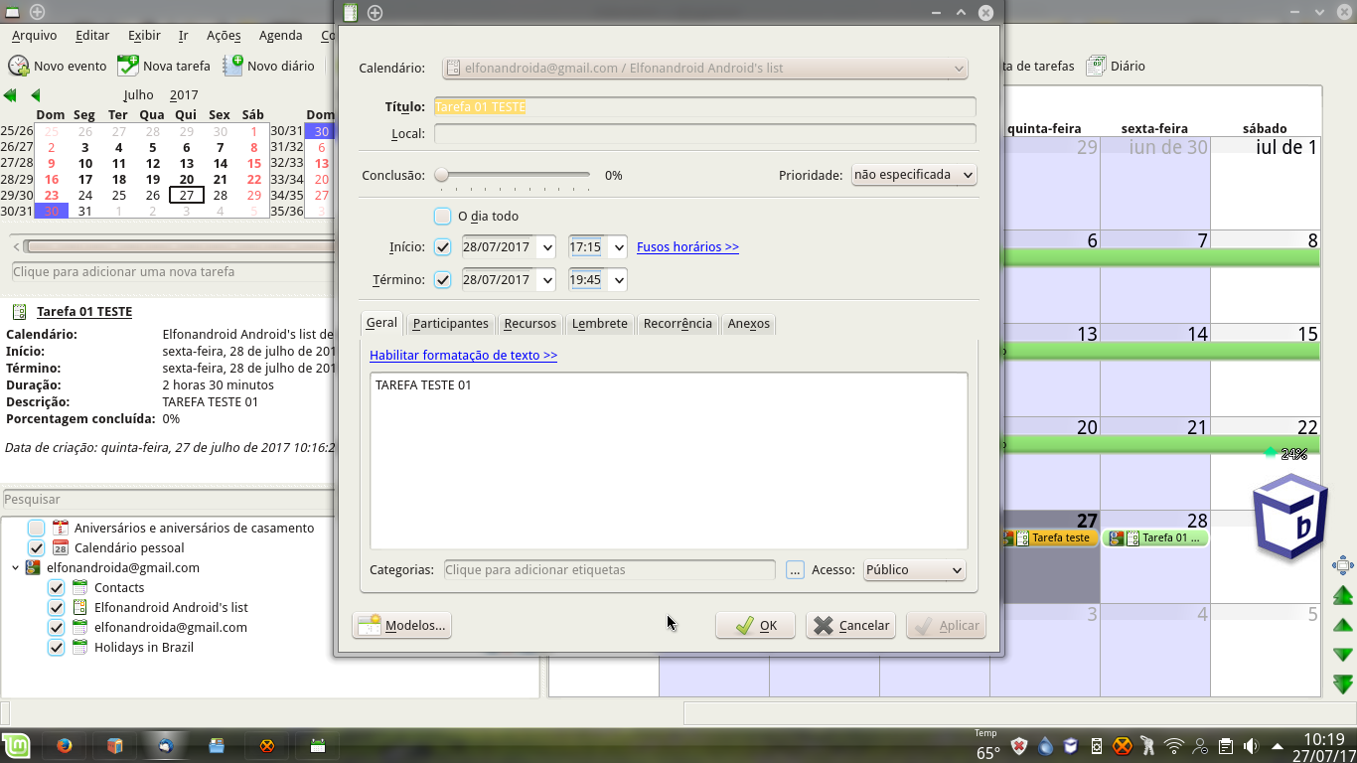
Task: Launch Firefox from the taskbar
Action: (65, 746)
